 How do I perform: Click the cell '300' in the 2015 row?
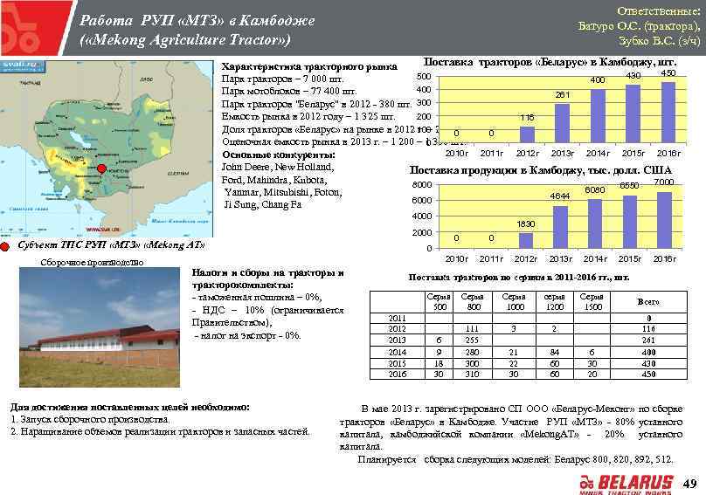point(473,364)
